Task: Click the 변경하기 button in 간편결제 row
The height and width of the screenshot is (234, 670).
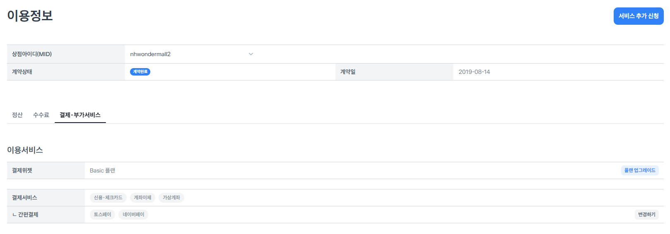Action: pyautogui.click(x=646, y=215)
